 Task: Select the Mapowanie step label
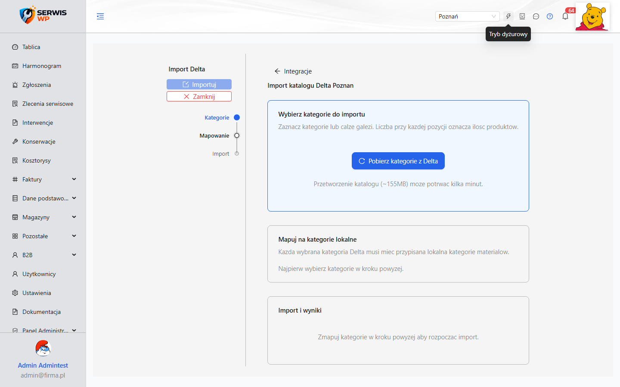(x=214, y=135)
